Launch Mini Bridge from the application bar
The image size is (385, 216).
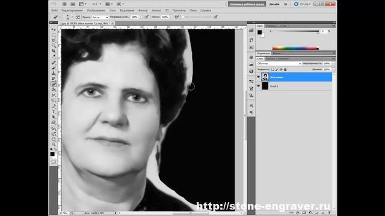(73, 4)
